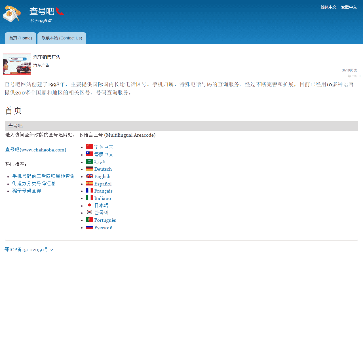The image size is (363, 363).
Task: Open the car sales ad thumbnail
Action: tap(17, 64)
